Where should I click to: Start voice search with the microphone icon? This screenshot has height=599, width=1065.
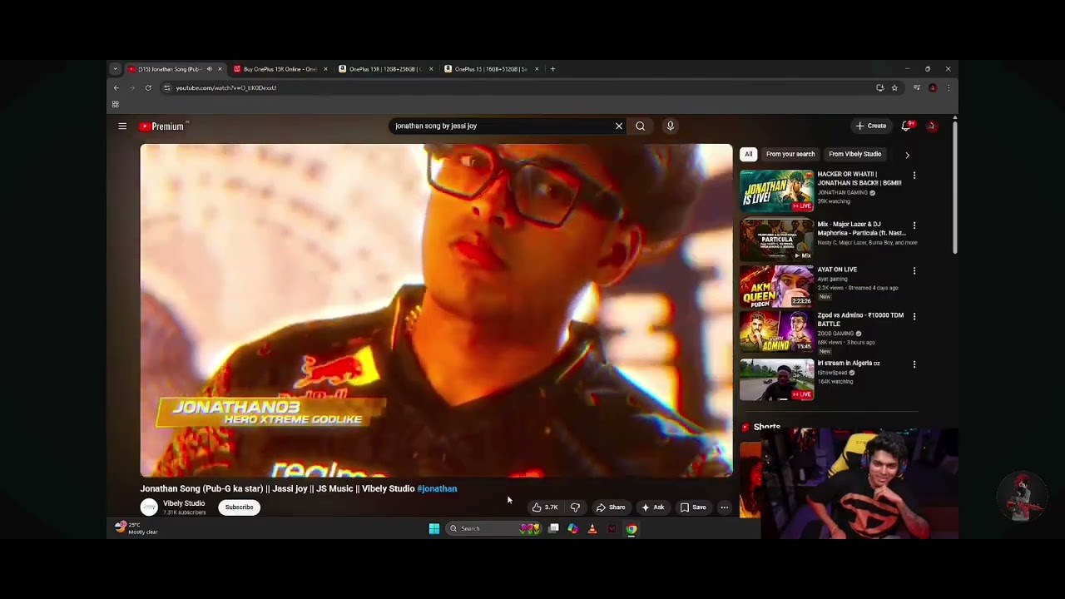[670, 126]
